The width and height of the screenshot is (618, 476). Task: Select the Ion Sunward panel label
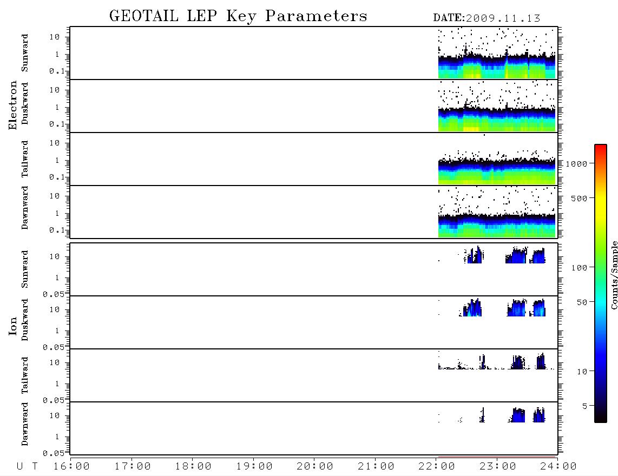(x=24, y=269)
